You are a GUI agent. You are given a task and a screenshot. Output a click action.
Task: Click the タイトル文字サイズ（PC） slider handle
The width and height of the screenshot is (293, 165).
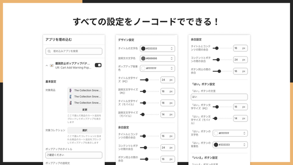coord(146,80)
